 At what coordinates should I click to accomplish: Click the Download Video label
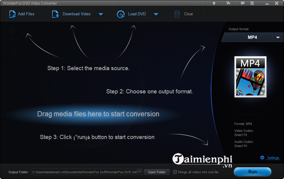pyautogui.click(x=77, y=14)
